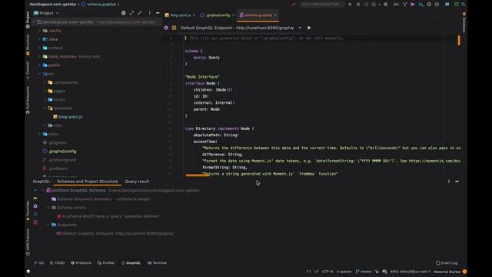Select blog-post.js in the project tree

coord(68,117)
